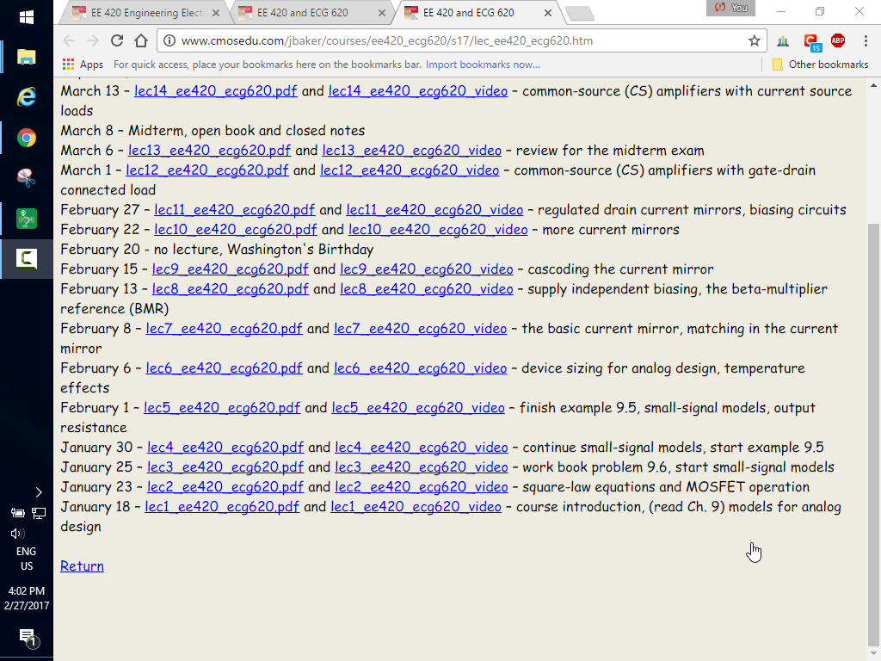The height and width of the screenshot is (661, 881).
Task: Close the middle EE 420 and ECG 620 tab
Action: click(x=382, y=13)
